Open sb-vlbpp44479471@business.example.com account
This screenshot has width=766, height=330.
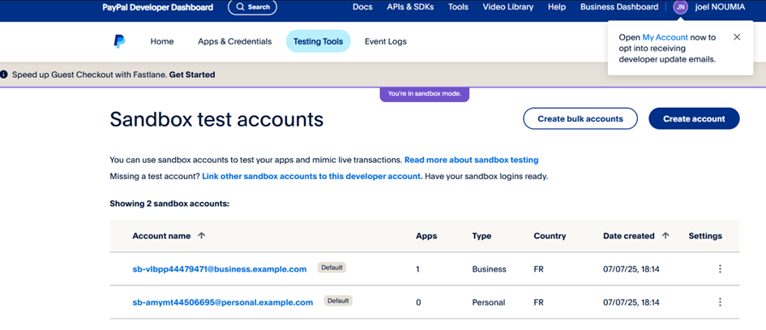pos(220,269)
